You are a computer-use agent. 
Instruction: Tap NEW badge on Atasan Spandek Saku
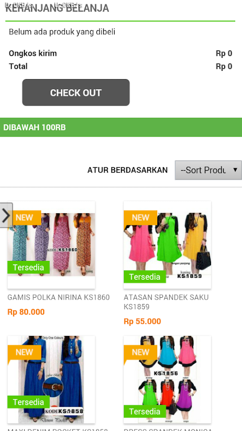pyautogui.click(x=140, y=218)
